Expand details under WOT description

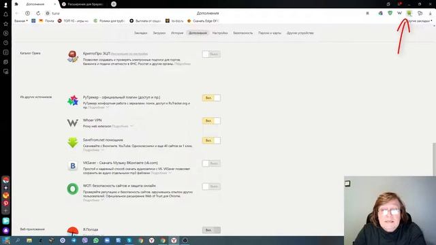pyautogui.click(x=93, y=200)
